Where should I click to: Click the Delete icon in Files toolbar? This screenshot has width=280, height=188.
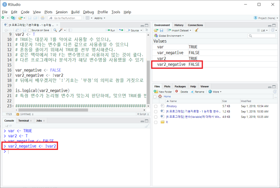(177, 91)
